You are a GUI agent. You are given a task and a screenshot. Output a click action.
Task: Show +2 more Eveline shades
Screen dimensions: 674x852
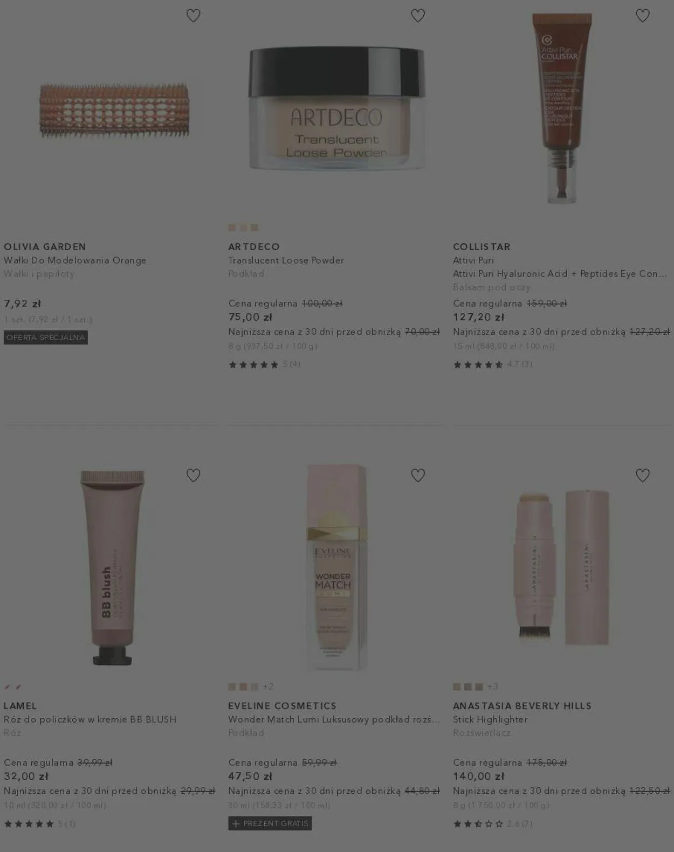pos(268,686)
